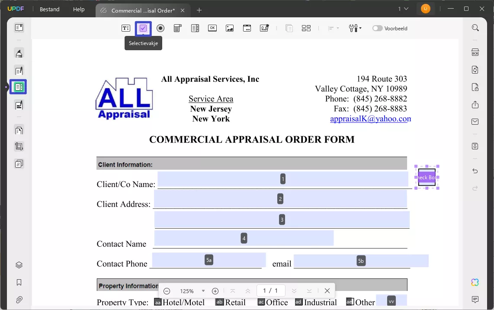Open the Edit PDF sidebar tool

(x=19, y=71)
